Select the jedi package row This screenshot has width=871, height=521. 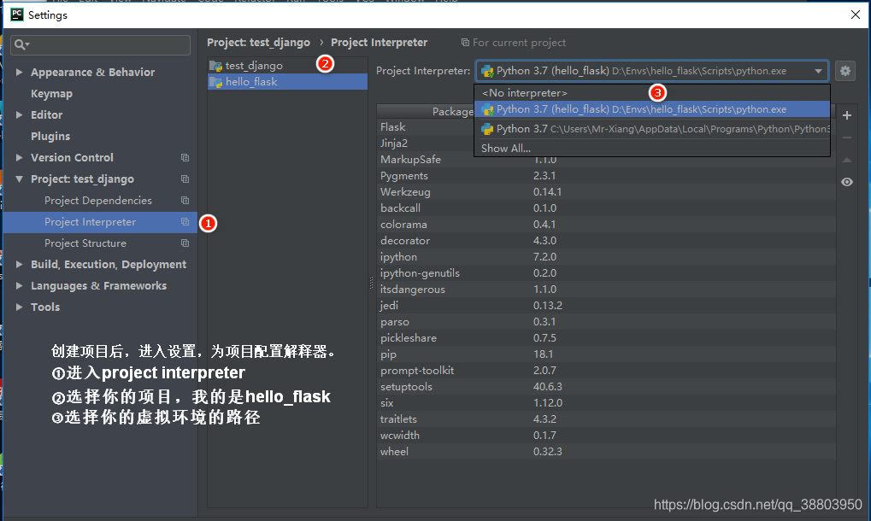(x=606, y=306)
